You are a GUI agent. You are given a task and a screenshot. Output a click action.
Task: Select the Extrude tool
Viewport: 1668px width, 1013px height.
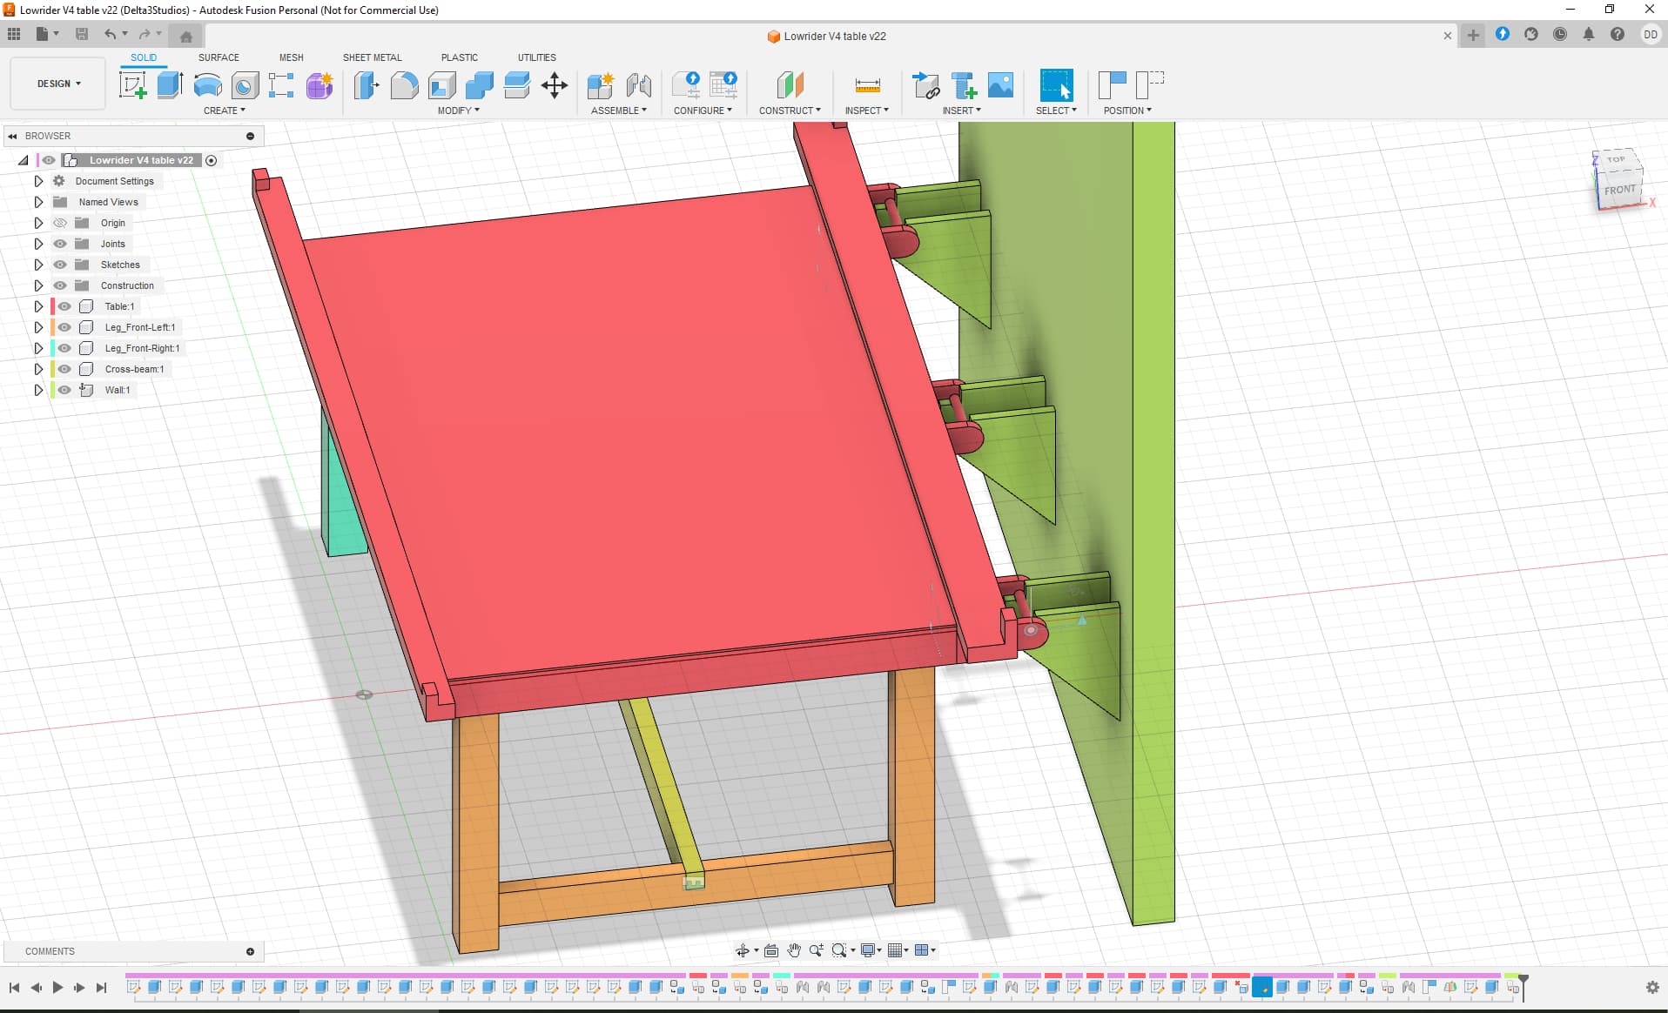point(170,85)
